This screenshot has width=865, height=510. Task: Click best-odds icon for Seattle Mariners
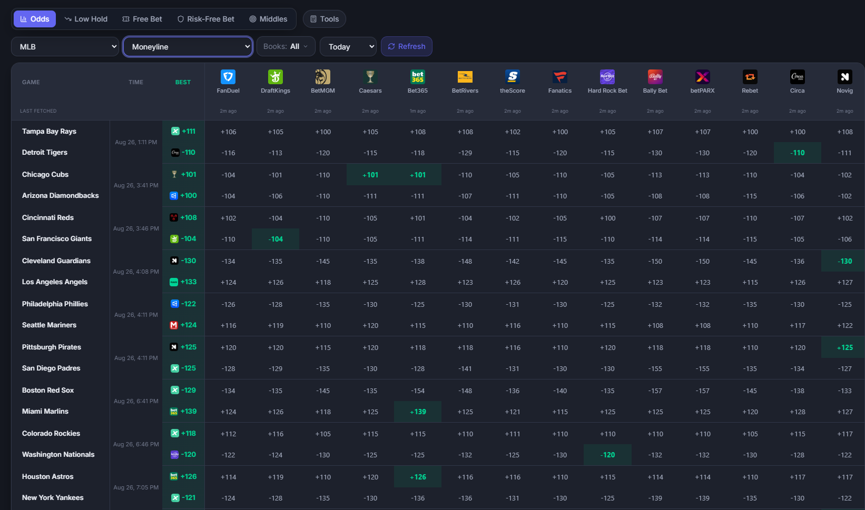tap(174, 325)
